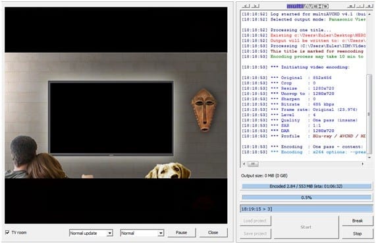This screenshot has height=244, width=376.
Task: Click the log's horizontal scroll left arrow
Action: [244, 164]
